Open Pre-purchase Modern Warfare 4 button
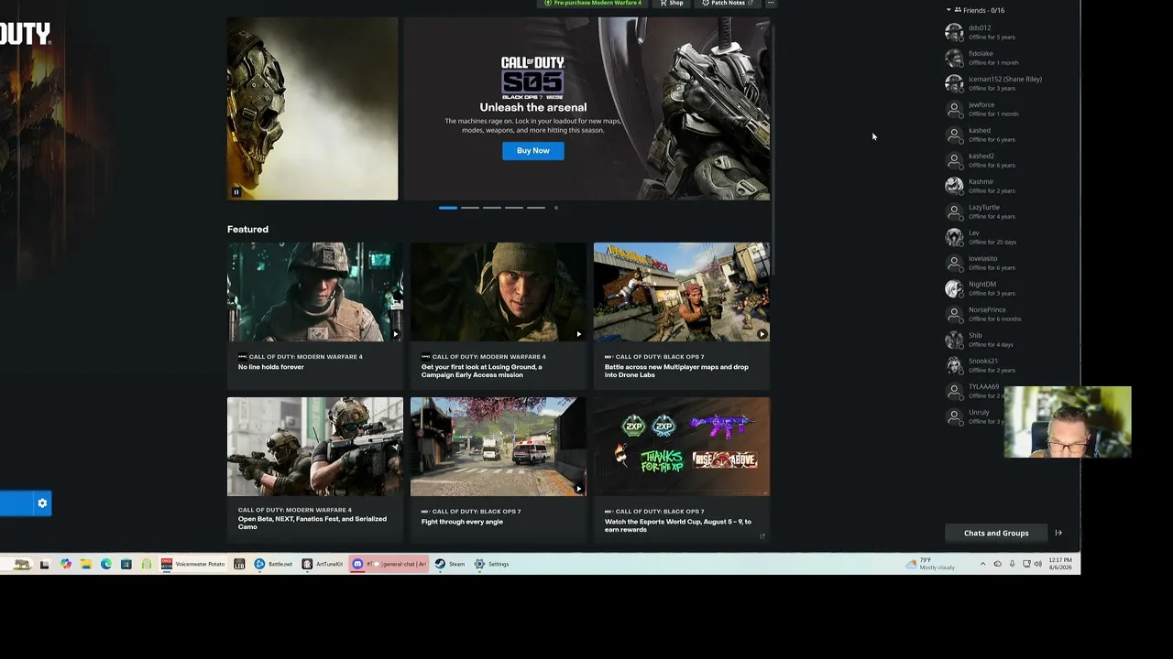Image resolution: width=1173 pixels, height=659 pixels. click(593, 3)
